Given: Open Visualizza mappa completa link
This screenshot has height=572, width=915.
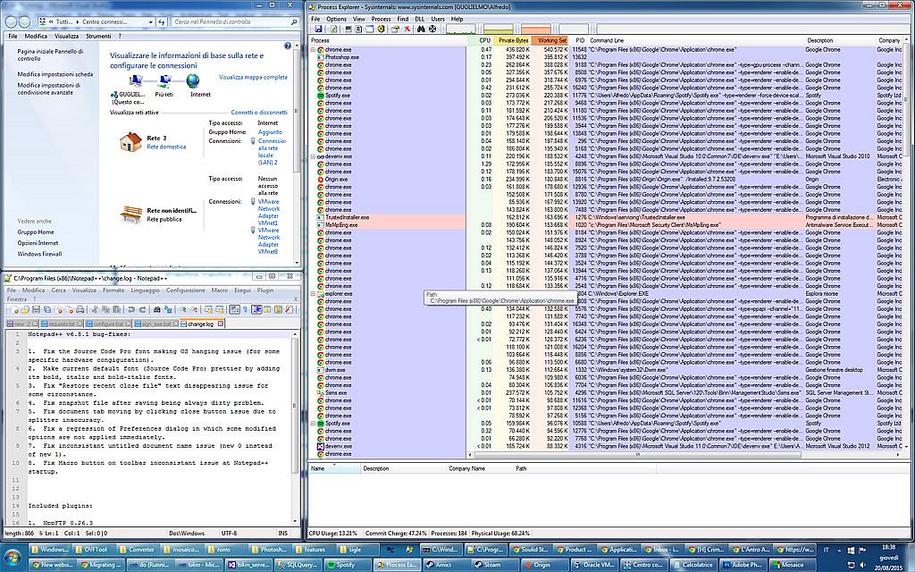Looking at the screenshot, I should tap(254, 77).
